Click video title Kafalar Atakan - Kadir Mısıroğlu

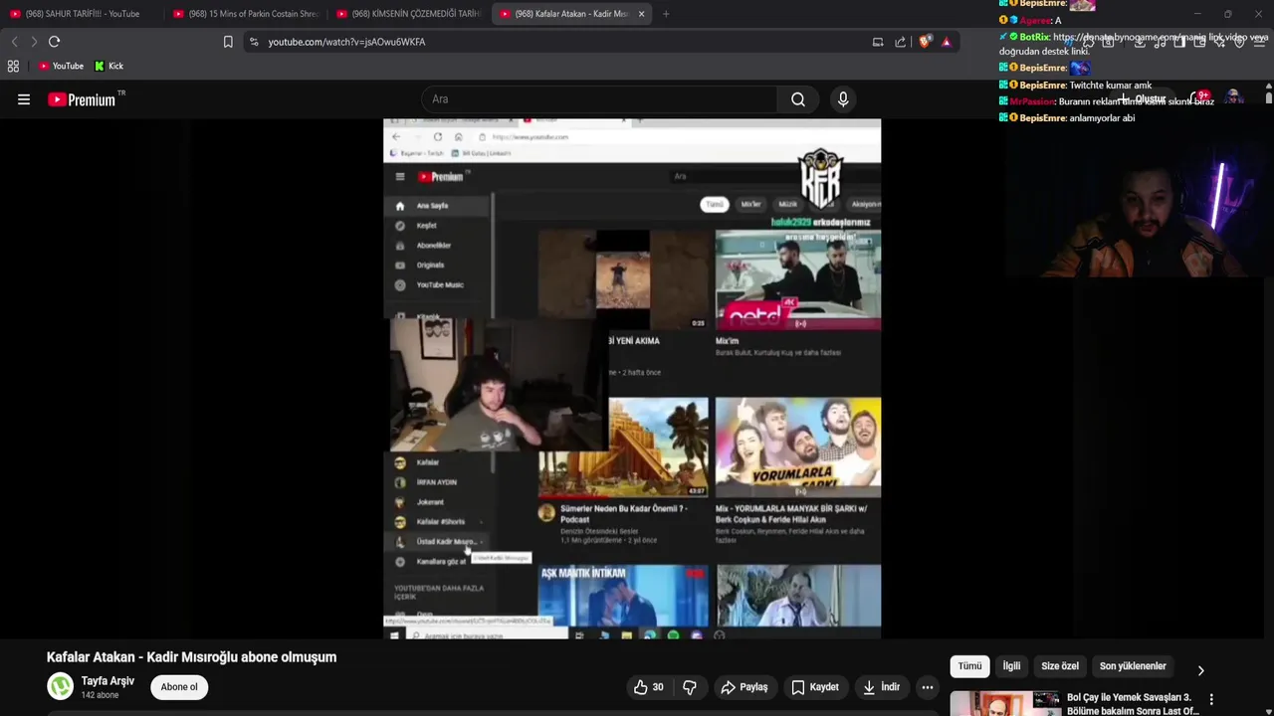pos(191,657)
